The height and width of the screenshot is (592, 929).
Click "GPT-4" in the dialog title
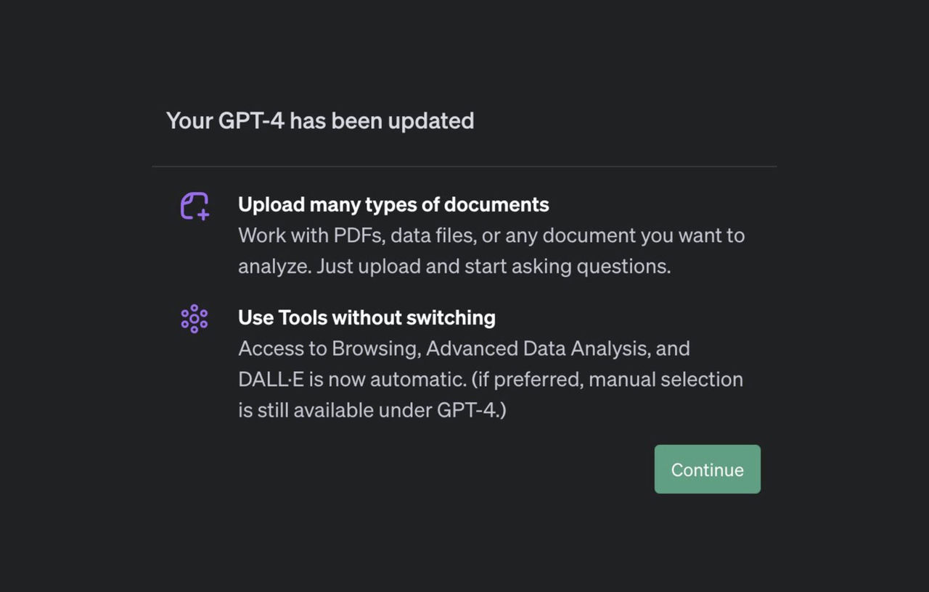251,120
